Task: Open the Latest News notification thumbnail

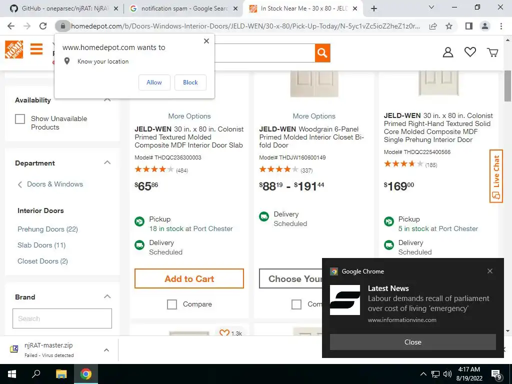Action: coord(345,300)
